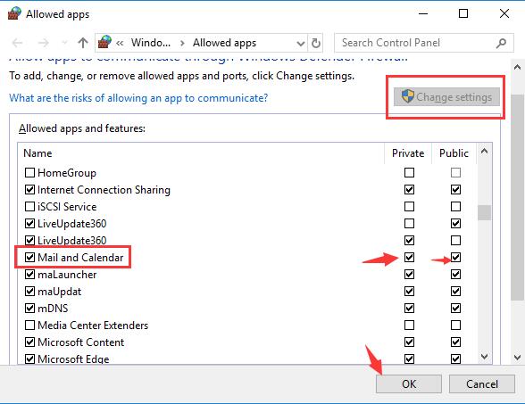
Task: Enable the iSCSI Service checkbox
Action: click(x=29, y=206)
